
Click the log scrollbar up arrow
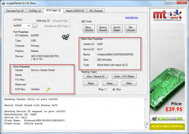tap(146, 99)
